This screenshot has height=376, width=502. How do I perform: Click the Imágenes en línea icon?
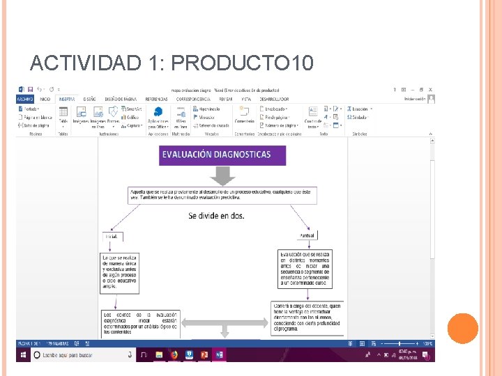98,118
